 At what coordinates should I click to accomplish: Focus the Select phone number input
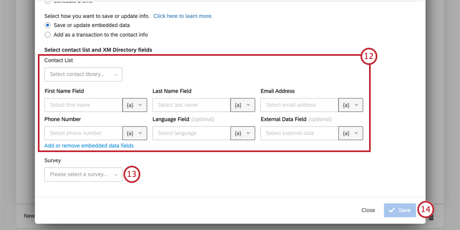(x=83, y=133)
